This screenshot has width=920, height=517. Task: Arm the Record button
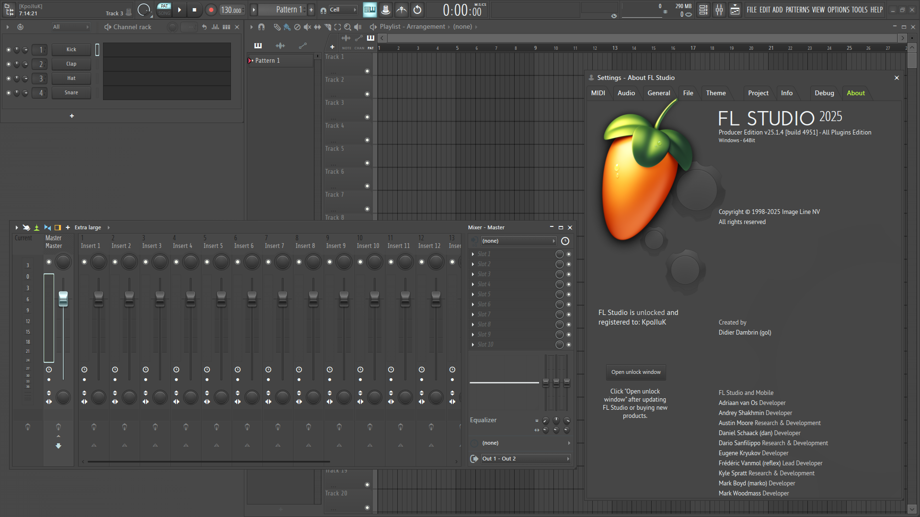click(211, 10)
